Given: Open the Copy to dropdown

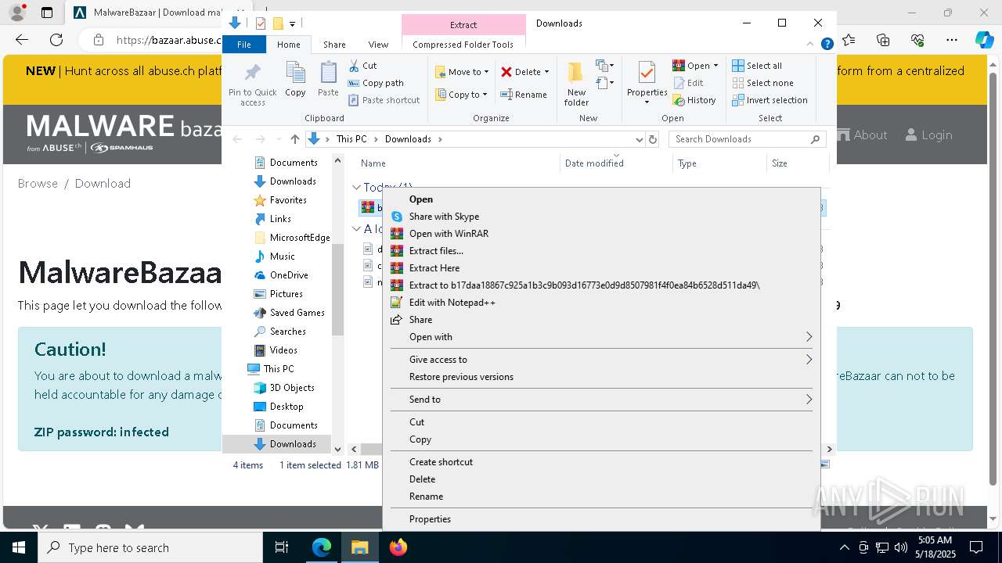Looking at the screenshot, I should (462, 95).
